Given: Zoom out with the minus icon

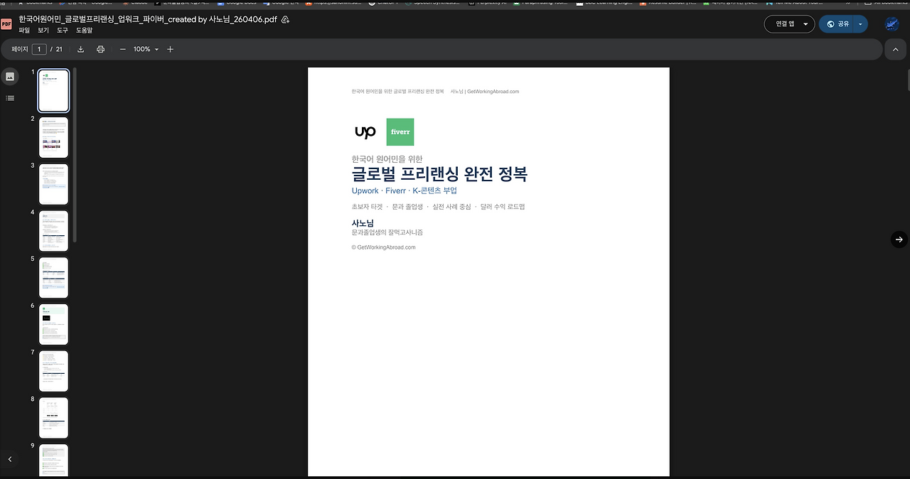Looking at the screenshot, I should click(122, 49).
